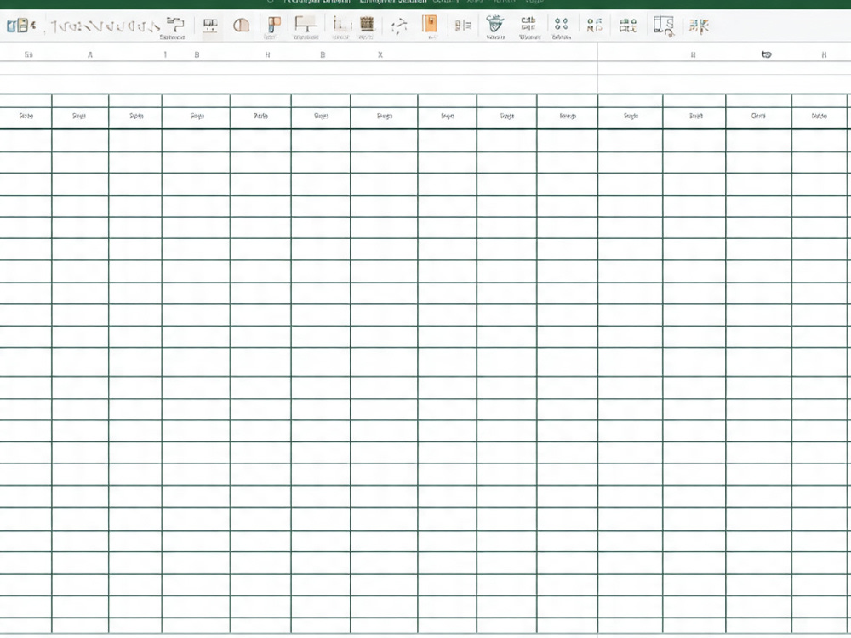The height and width of the screenshot is (638, 851).
Task: Click the organization chart style icon
Action: 628,26
